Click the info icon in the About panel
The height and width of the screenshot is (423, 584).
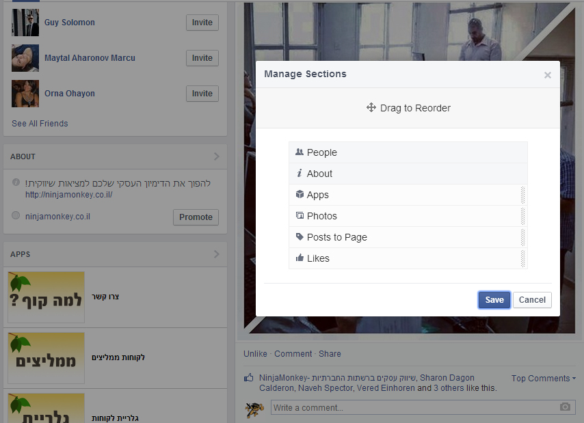pyautogui.click(x=16, y=182)
